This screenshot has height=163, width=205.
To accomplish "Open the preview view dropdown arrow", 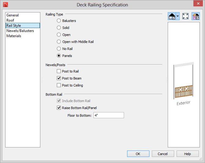I will click(x=178, y=16).
